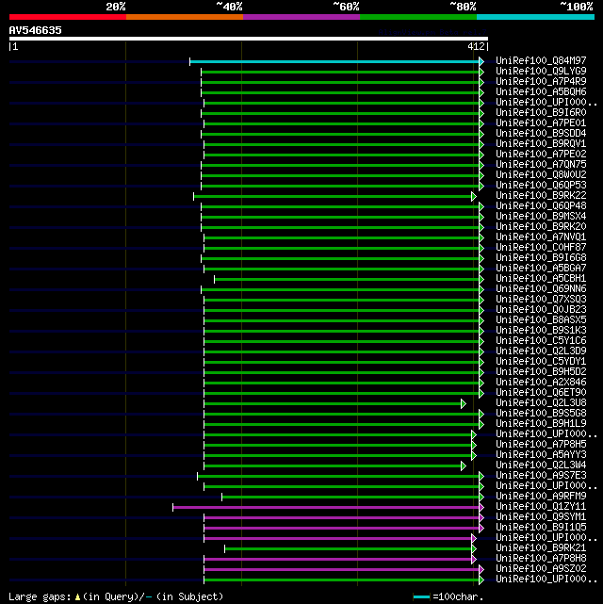The height and width of the screenshot is (604, 603).
Task: Click the UniRef100_A5CBH1 hit label
Action: tap(541, 279)
